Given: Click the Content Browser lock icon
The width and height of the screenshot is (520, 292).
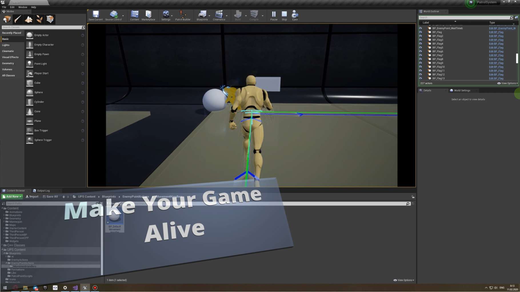Looking at the screenshot, I should point(413,197).
